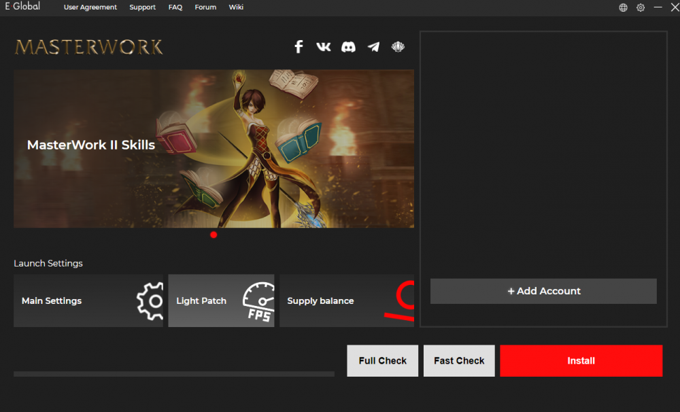Viewport: 680px width, 412px height.
Task: Open the User Agreement menu item
Action: coord(90,7)
